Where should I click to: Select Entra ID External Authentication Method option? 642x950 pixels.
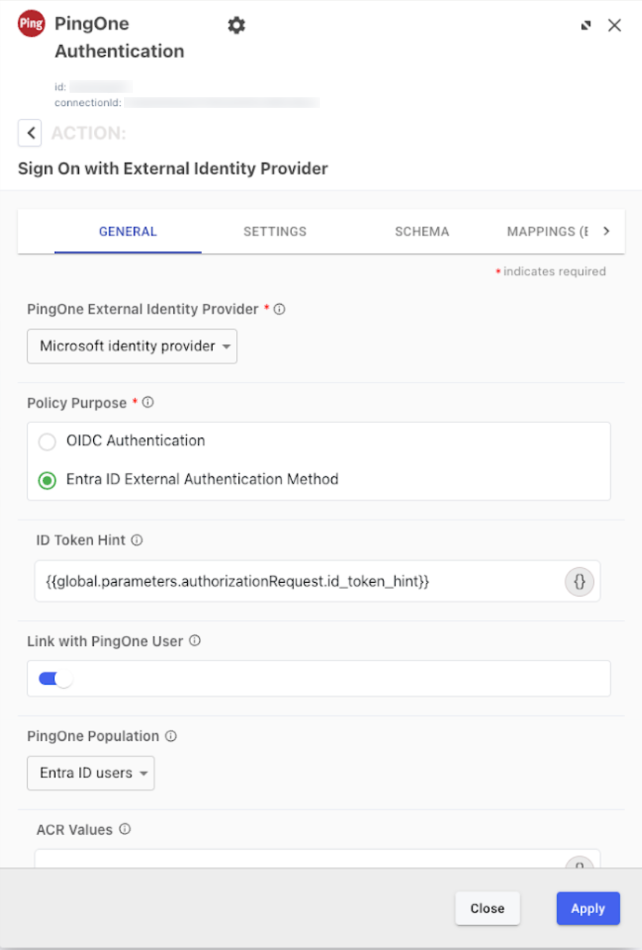[48, 480]
